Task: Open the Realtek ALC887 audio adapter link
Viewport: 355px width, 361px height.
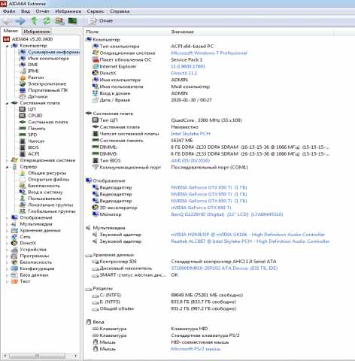Action: 250,241
